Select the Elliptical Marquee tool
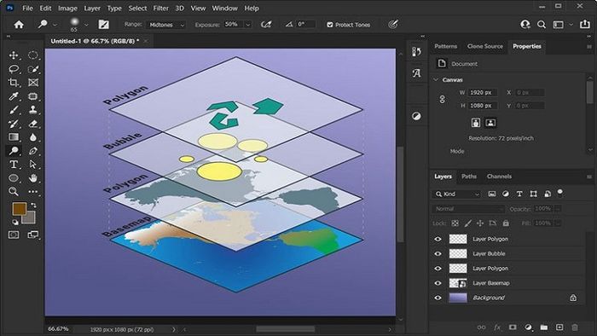 pos(33,55)
